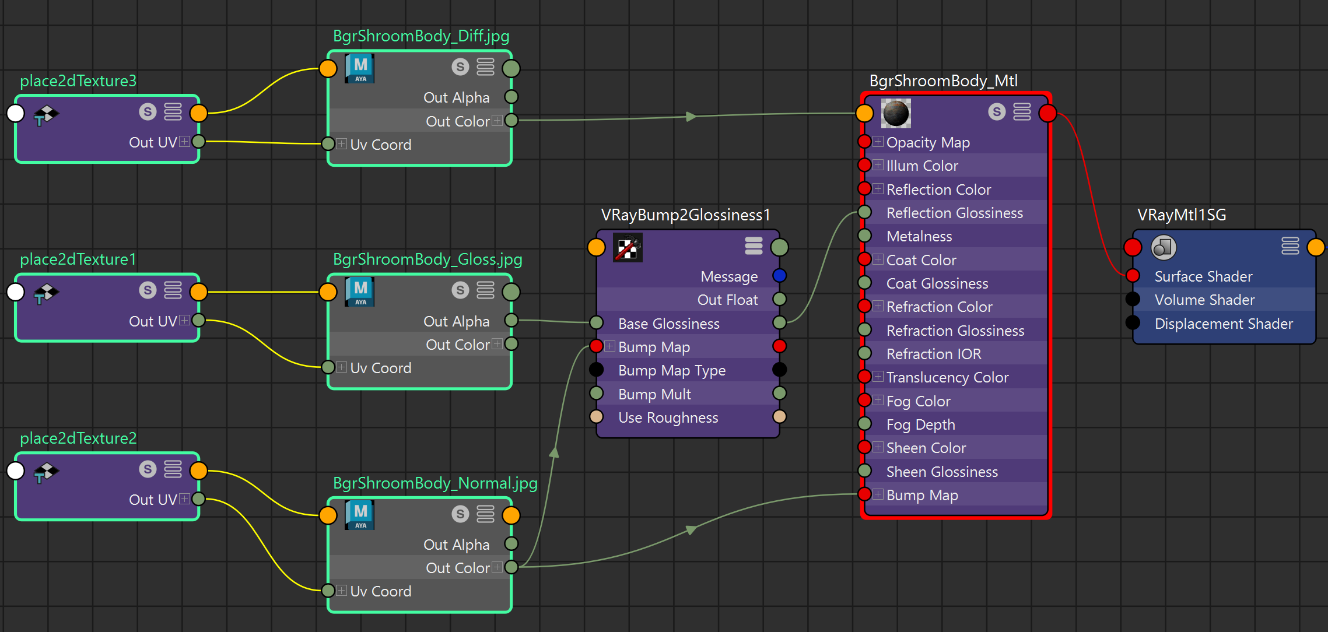Image resolution: width=1328 pixels, height=632 pixels.
Task: Click the VRayBump2Glossiness1 checker icon
Action: click(x=628, y=248)
